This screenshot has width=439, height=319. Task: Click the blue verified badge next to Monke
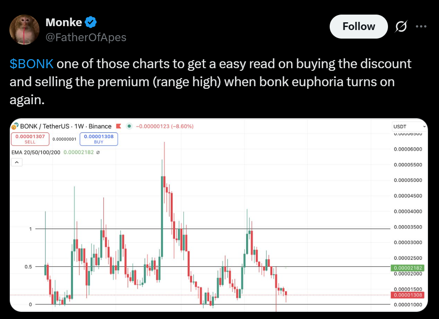pos(91,22)
